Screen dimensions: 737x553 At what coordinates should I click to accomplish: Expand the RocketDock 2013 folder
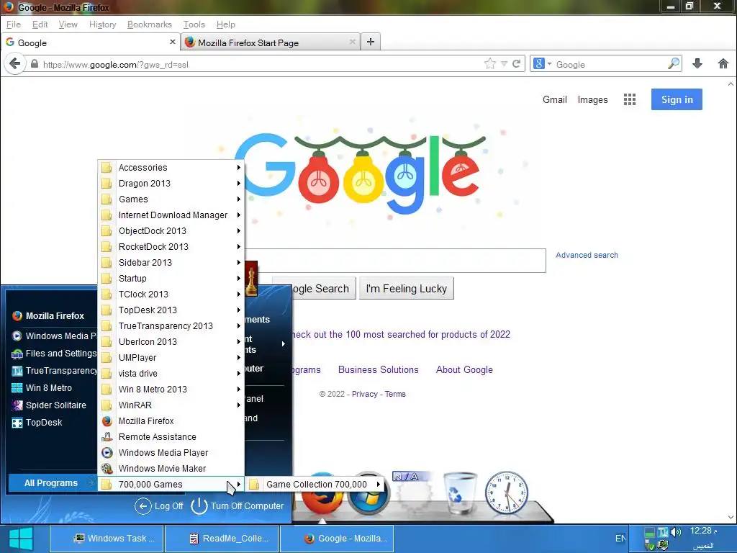(171, 247)
